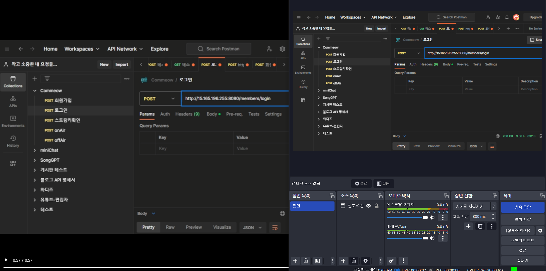Add a scene transition with plus button
Screen dimensions: 546x271
pos(468,226)
